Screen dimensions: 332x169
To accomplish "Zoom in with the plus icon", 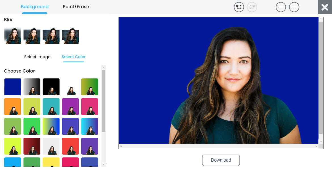I will point(294,7).
